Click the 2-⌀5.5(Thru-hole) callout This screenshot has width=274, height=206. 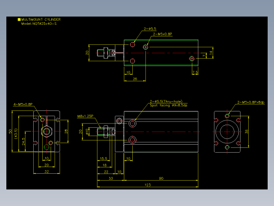[166, 101]
